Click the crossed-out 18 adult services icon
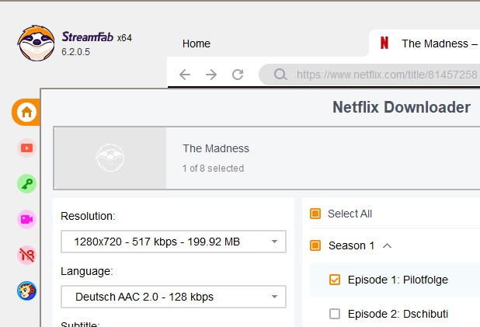 (26, 255)
